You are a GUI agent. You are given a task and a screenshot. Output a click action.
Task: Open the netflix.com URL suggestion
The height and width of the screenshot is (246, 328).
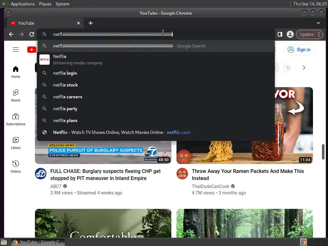pyautogui.click(x=156, y=132)
